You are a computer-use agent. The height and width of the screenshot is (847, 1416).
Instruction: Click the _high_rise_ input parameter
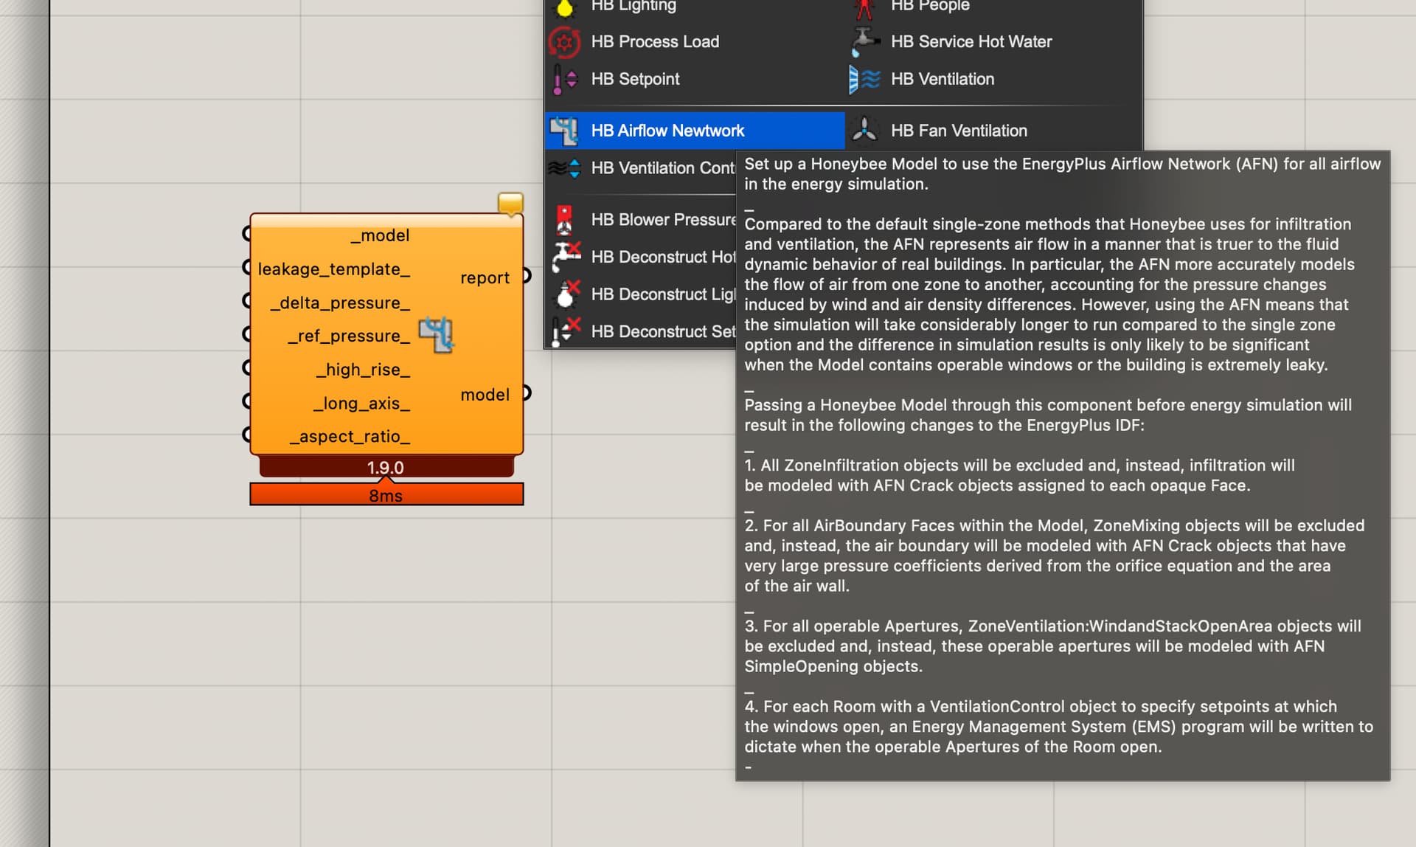click(363, 370)
